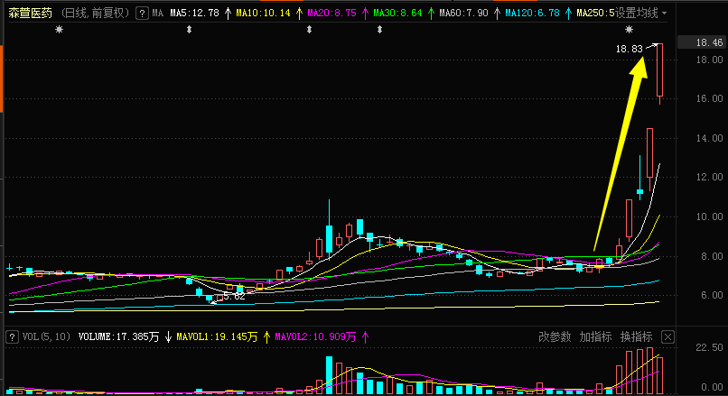
Task: Click the 18.83 high price label
Action: coord(629,50)
